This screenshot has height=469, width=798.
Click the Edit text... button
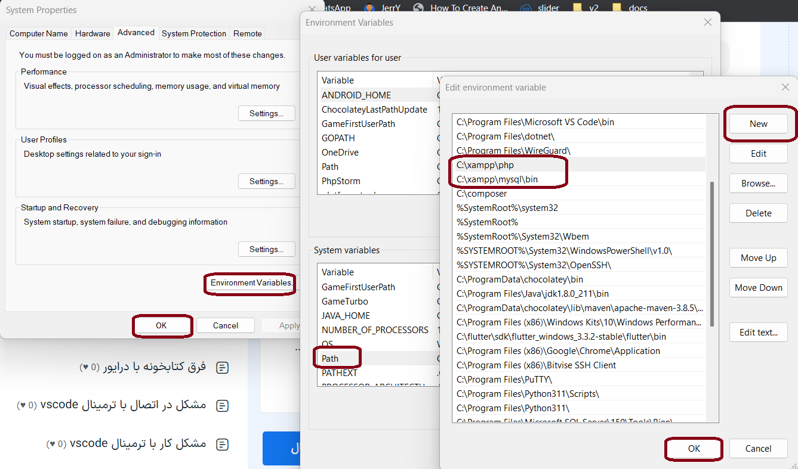pos(759,333)
